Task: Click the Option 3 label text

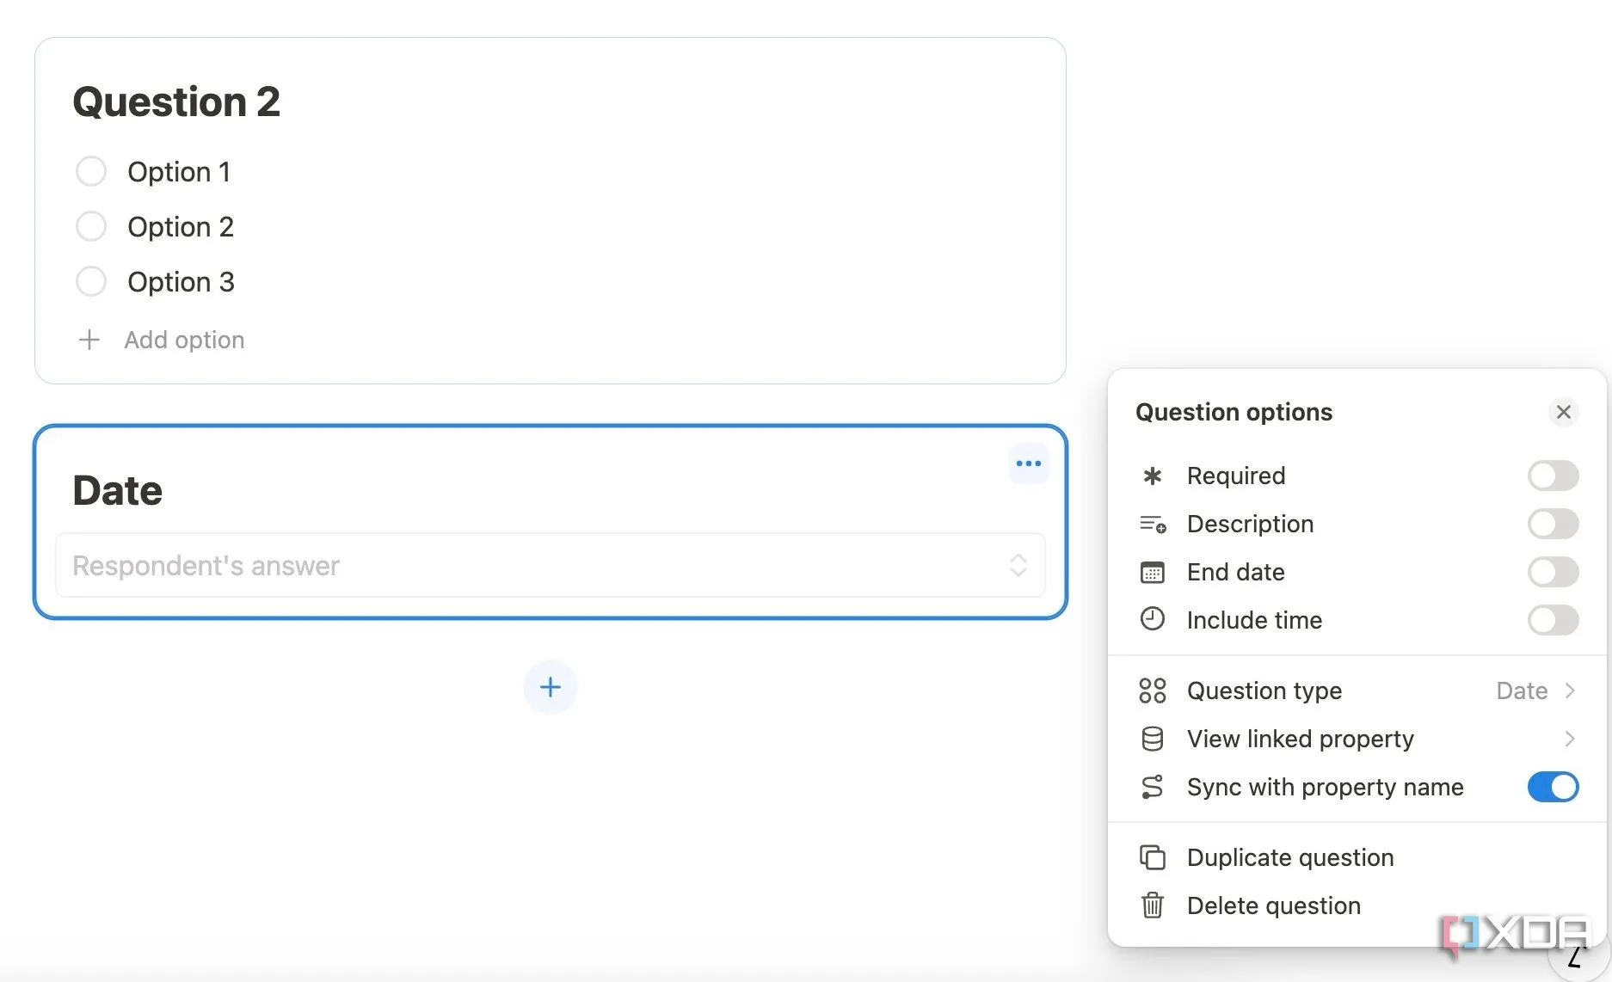Action: coord(181,282)
